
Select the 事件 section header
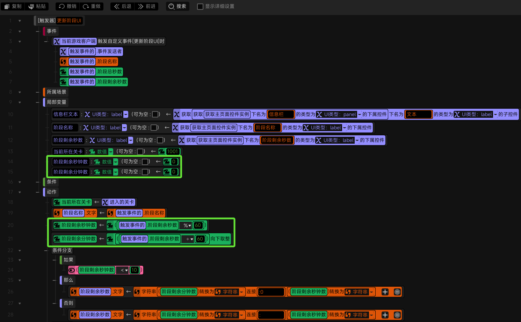51,31
